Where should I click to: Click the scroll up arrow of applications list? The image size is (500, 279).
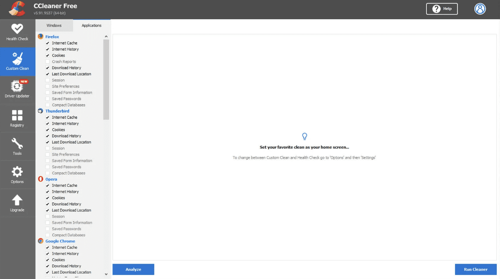106,37
